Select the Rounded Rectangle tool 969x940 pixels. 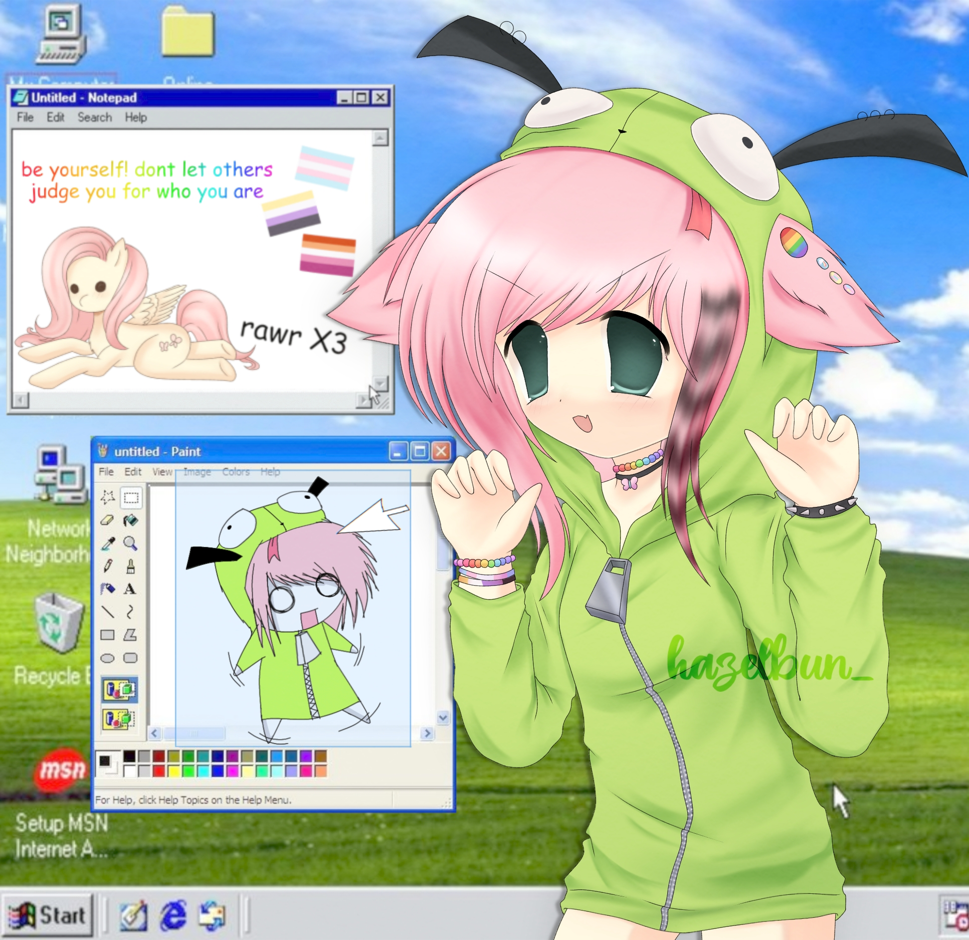click(131, 658)
